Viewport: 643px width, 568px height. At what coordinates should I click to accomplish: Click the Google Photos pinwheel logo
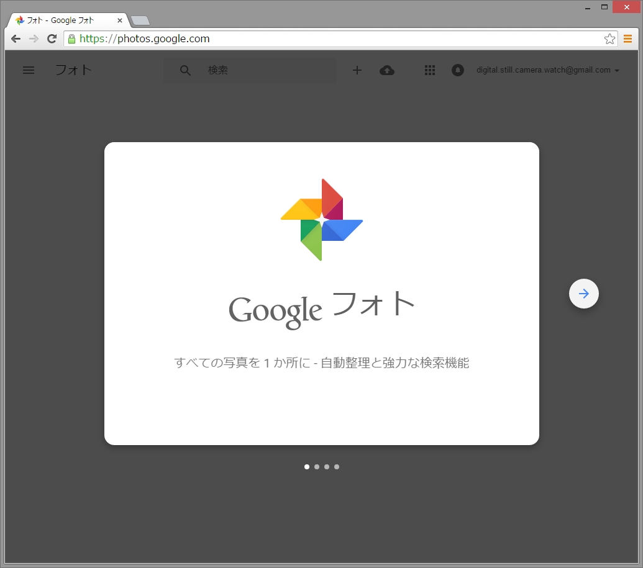[322, 220]
